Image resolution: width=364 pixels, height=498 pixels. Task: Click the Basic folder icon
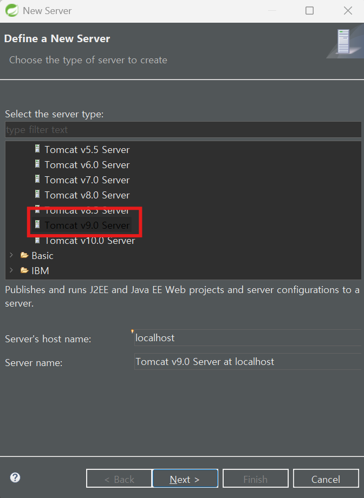[x=24, y=255]
